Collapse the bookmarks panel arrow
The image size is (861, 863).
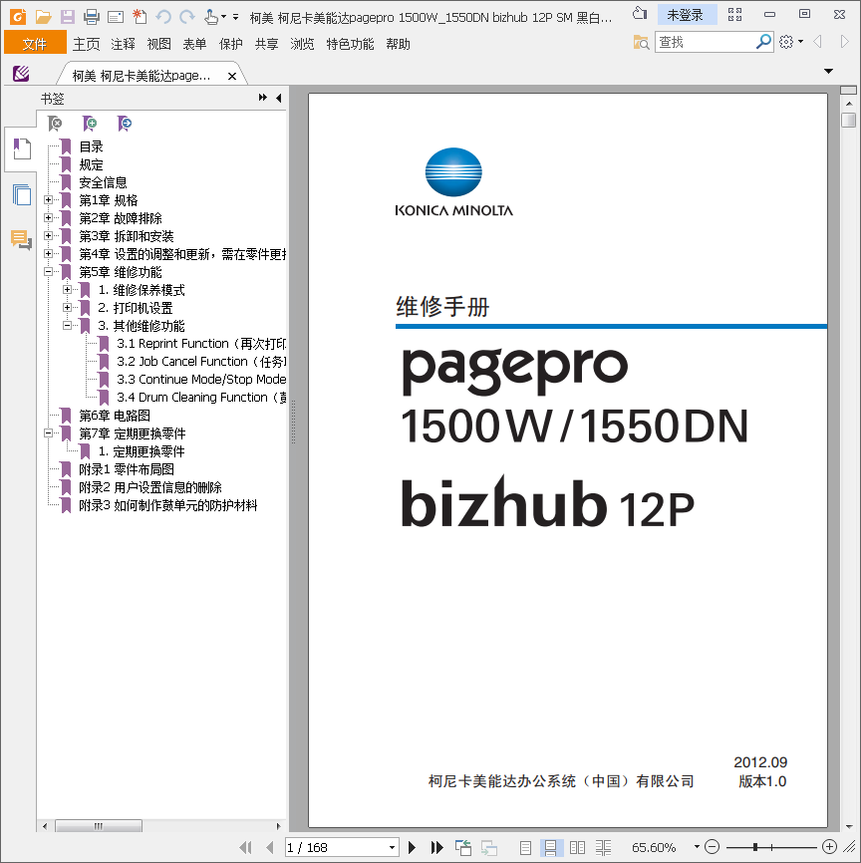279,98
